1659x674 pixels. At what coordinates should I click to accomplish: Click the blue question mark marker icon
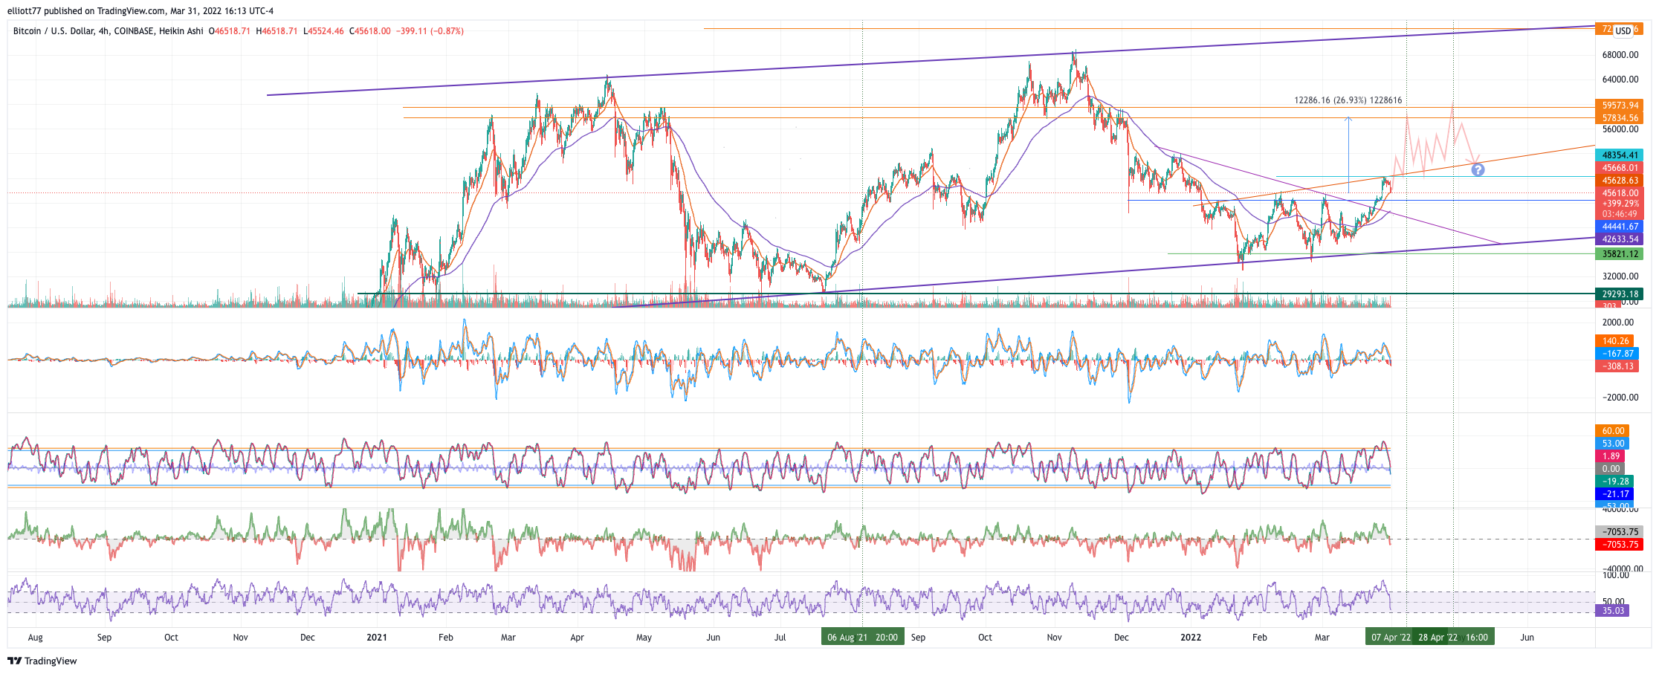coord(1478,169)
